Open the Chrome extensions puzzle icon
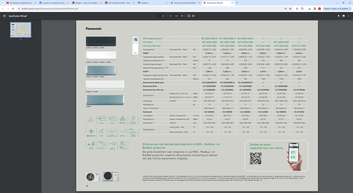Viewport: 353px width, 193px height. [302, 9]
